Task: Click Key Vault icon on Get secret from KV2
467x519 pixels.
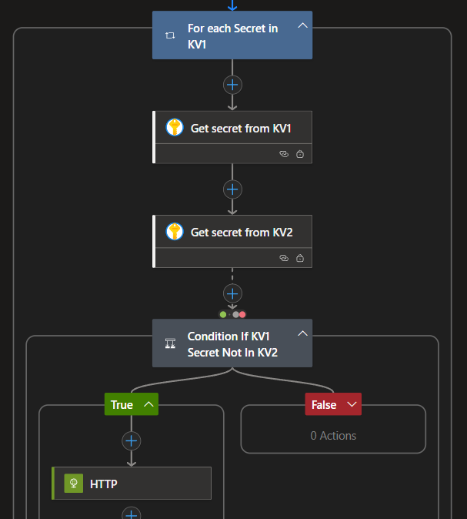Action: (175, 232)
